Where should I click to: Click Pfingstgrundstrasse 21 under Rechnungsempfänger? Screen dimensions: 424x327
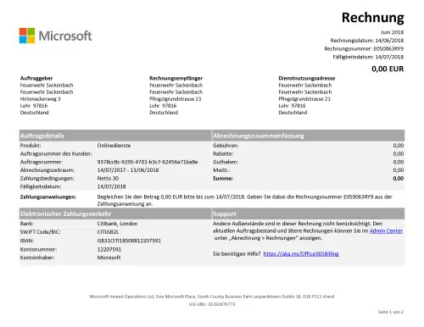point(176,99)
